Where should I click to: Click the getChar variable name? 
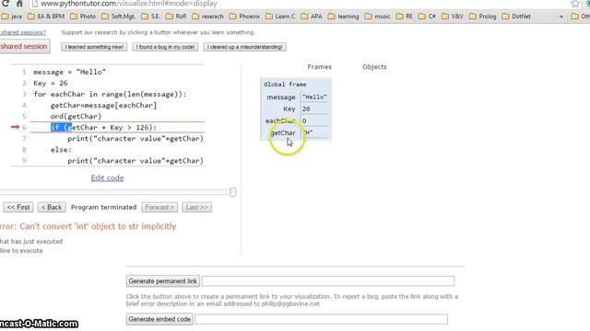click(x=283, y=132)
